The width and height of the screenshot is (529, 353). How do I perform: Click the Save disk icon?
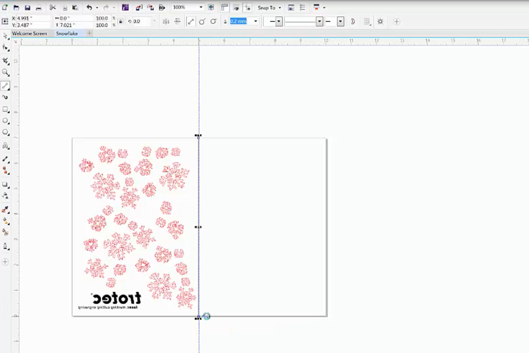28,8
